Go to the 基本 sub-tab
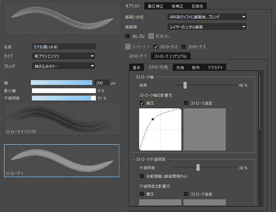The image size is (276, 212). coord(136,67)
